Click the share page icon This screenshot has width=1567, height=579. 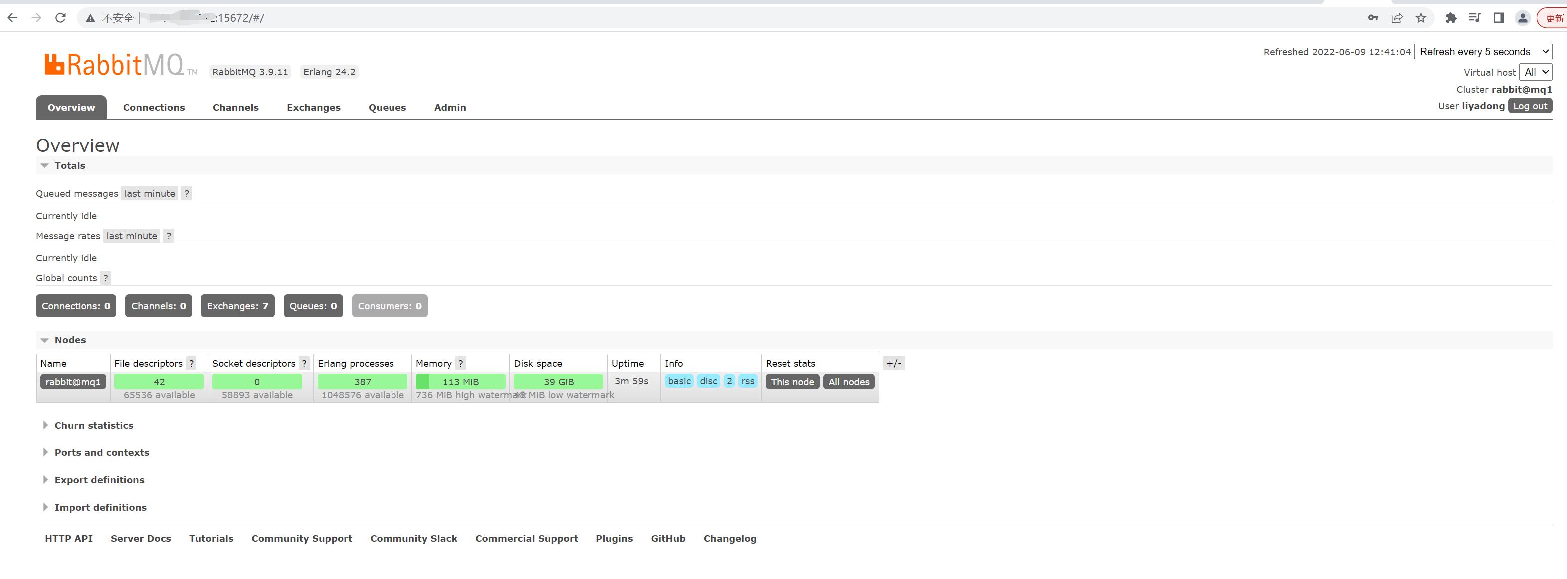click(1397, 18)
